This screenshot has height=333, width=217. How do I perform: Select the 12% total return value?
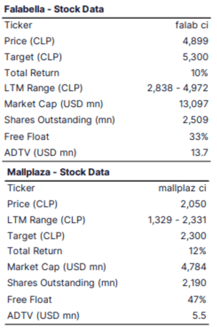tap(197, 251)
